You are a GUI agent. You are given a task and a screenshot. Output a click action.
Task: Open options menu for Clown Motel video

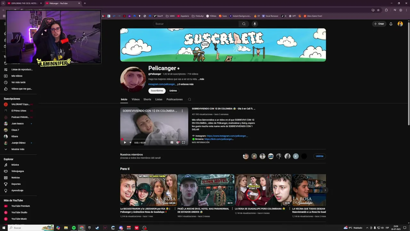(x=233, y=209)
